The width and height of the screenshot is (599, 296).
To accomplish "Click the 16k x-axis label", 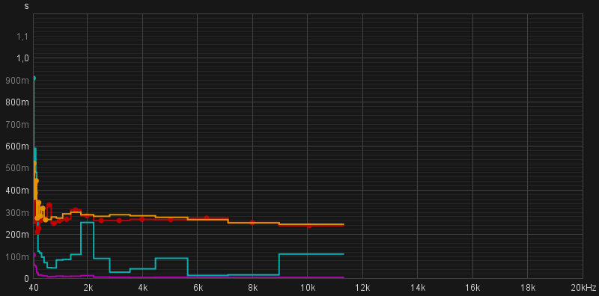I will point(472,287).
